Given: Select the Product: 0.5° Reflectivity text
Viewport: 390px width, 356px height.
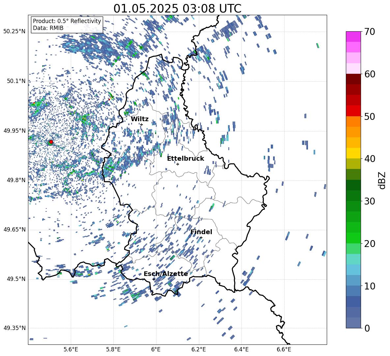Looking at the screenshot, I should 67,21.
